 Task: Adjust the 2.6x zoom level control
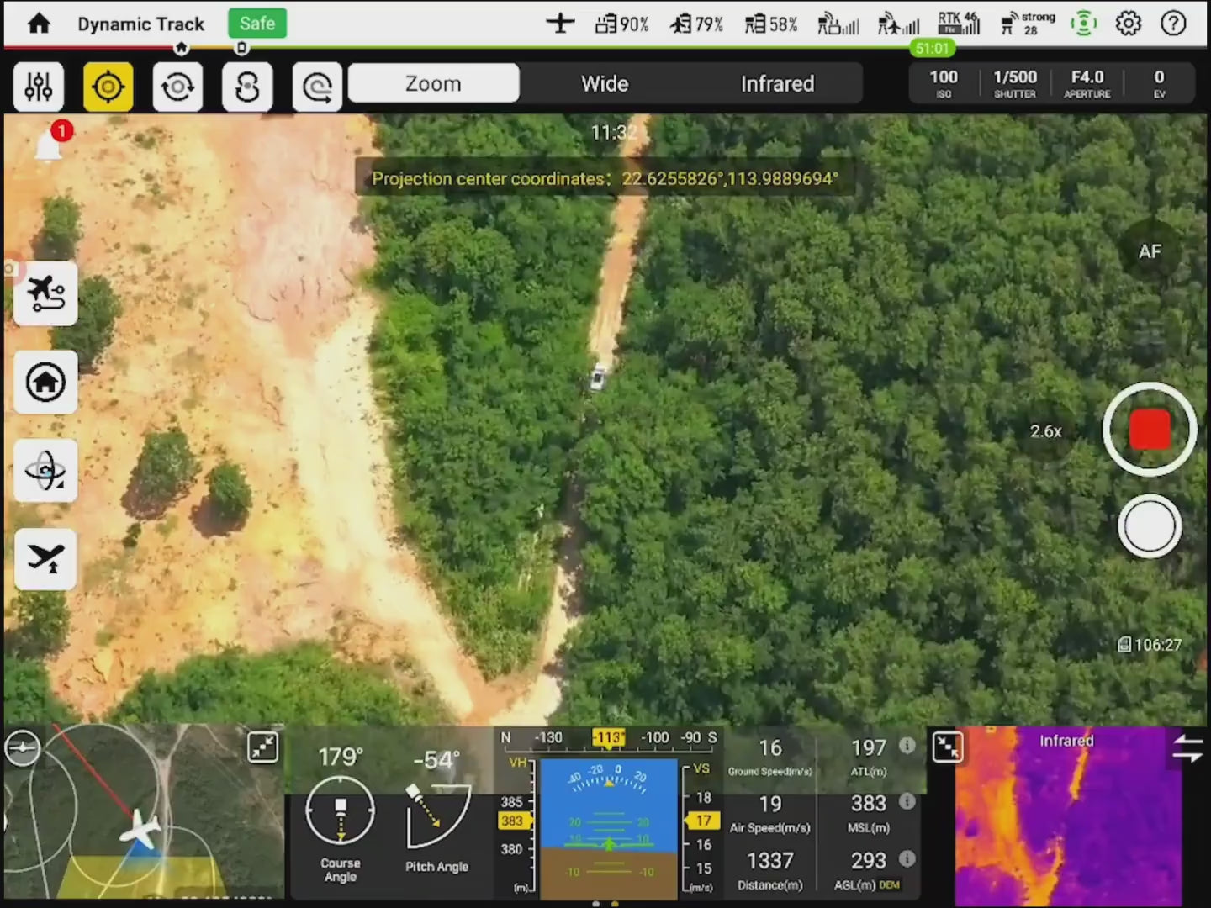point(1046,431)
